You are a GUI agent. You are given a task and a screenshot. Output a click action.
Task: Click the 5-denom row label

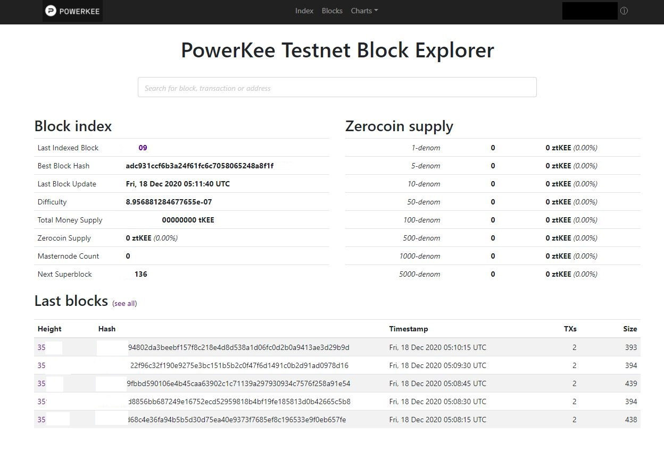tap(426, 166)
